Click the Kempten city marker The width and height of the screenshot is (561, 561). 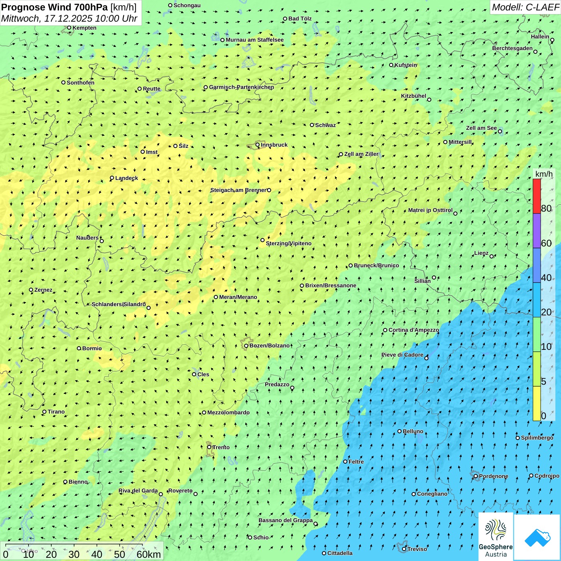pyautogui.click(x=69, y=28)
